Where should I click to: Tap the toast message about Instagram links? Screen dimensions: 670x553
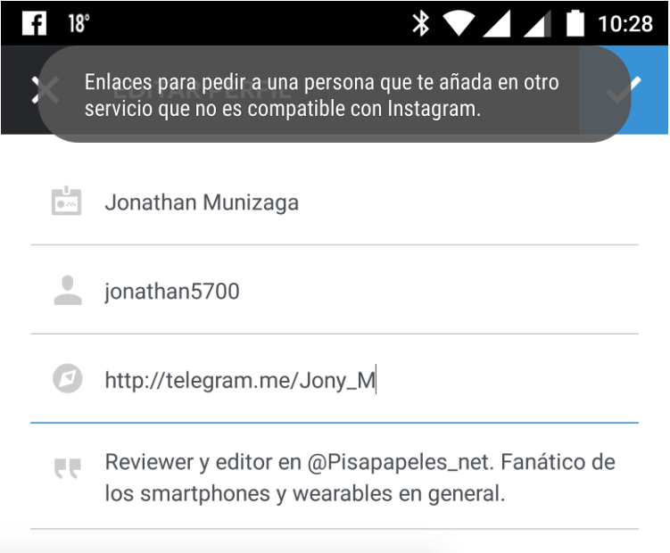point(335,94)
